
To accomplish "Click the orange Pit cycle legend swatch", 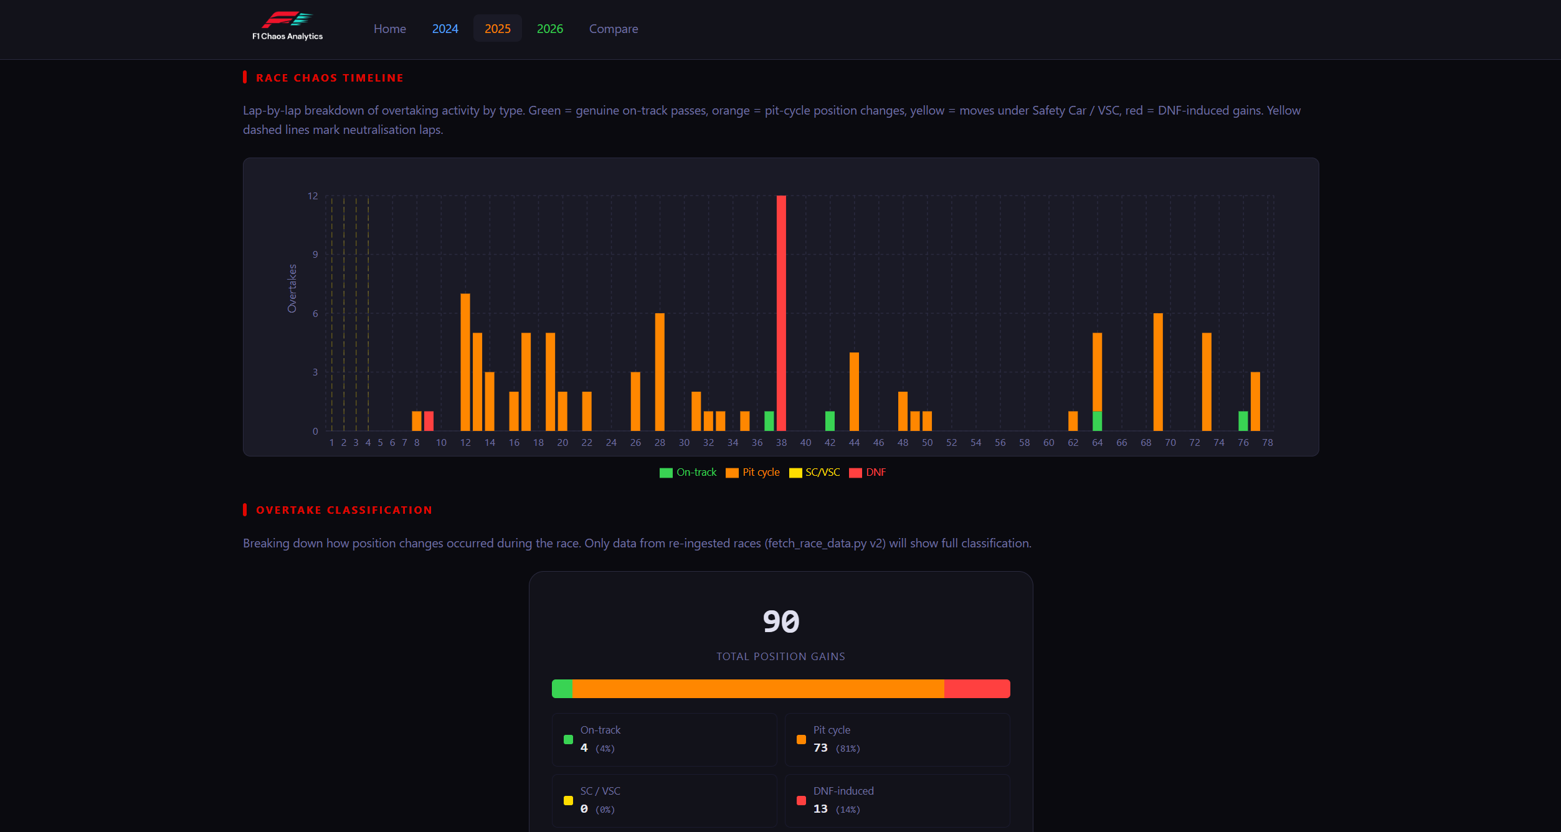I will 731,472.
